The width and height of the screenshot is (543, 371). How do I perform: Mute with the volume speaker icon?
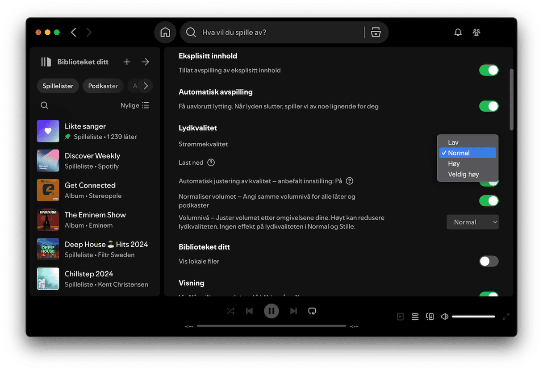coord(445,317)
